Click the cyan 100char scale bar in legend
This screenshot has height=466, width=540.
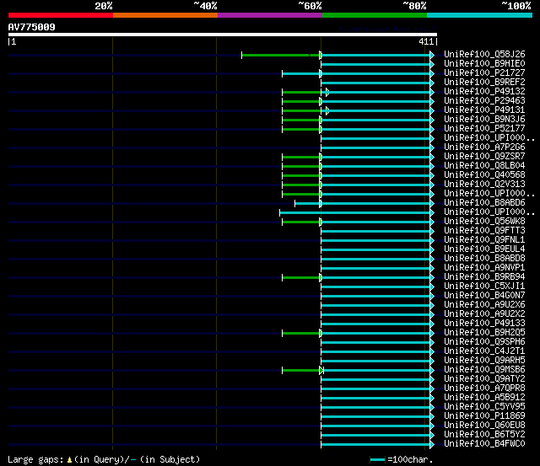(377, 459)
